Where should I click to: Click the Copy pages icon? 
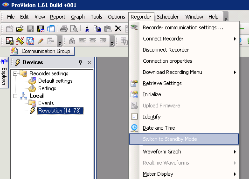(x=97, y=29)
